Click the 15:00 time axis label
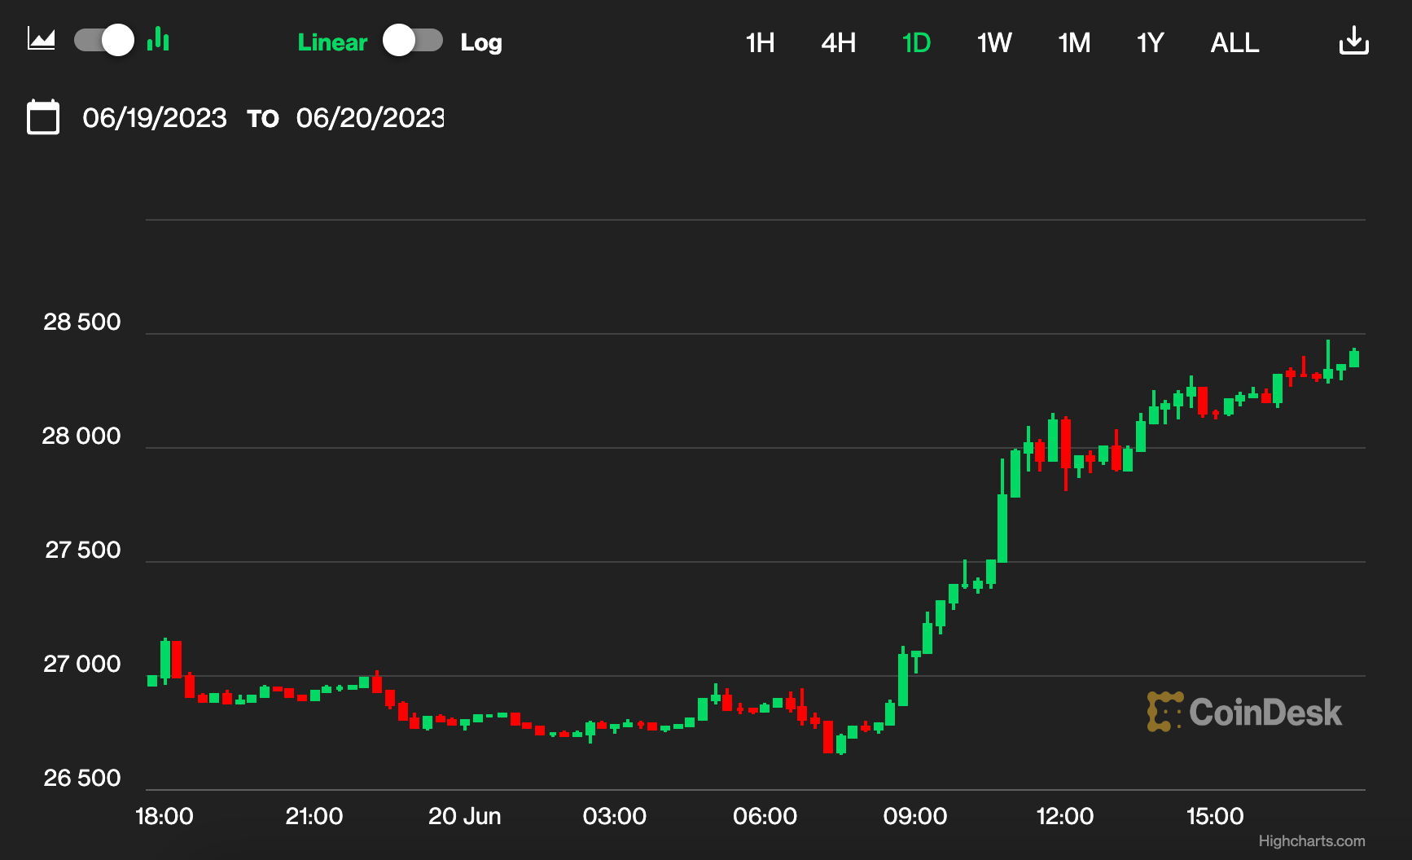Viewport: 1412px width, 860px height. click(x=1215, y=816)
